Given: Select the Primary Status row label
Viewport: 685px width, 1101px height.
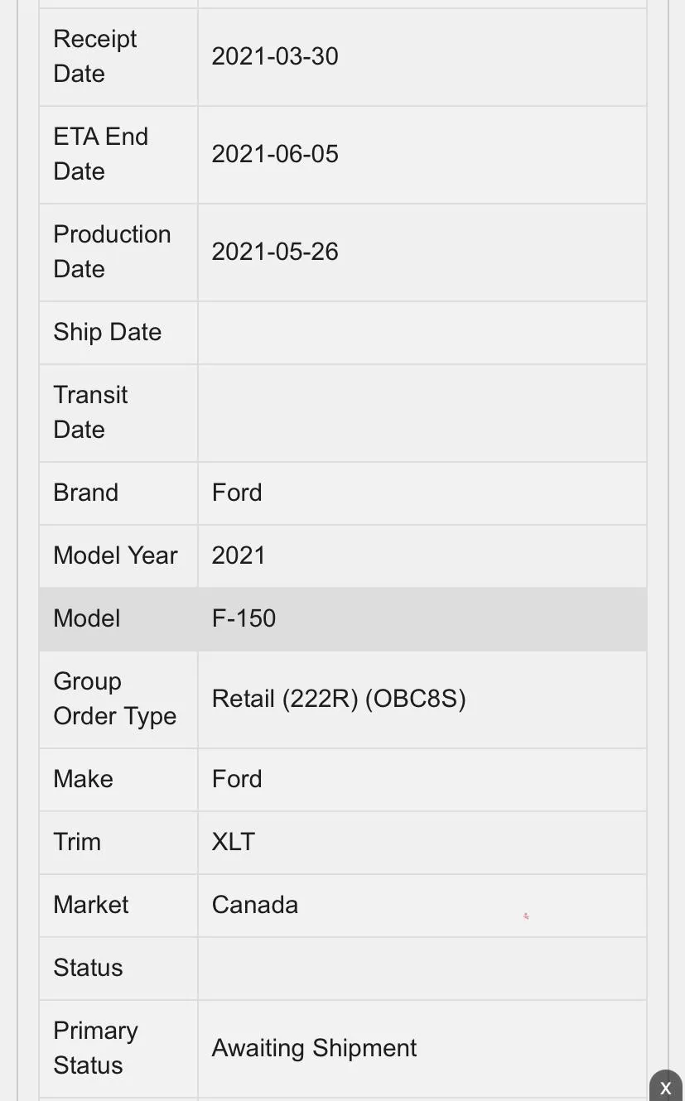Looking at the screenshot, I should click(95, 1048).
